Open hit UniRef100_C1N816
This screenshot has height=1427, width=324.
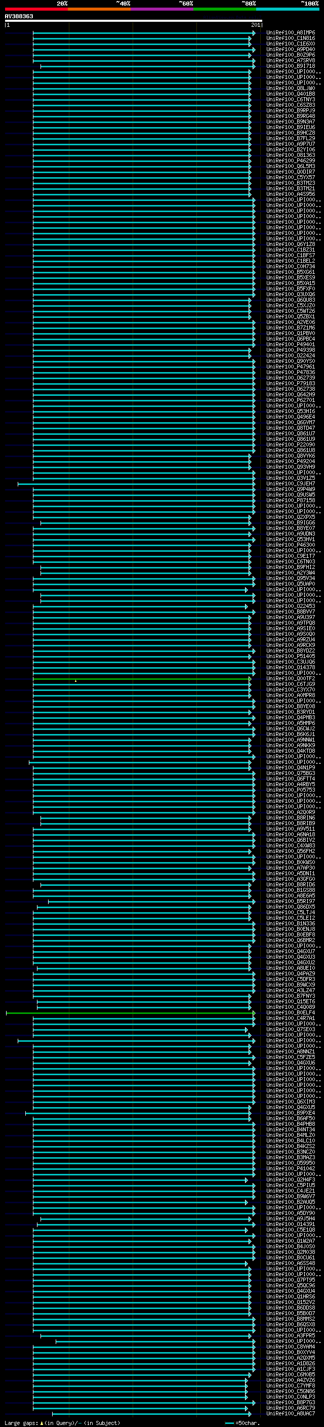(x=290, y=38)
